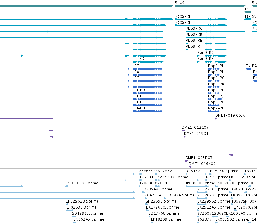Select EST label RH03244.5prime

point(213,177)
